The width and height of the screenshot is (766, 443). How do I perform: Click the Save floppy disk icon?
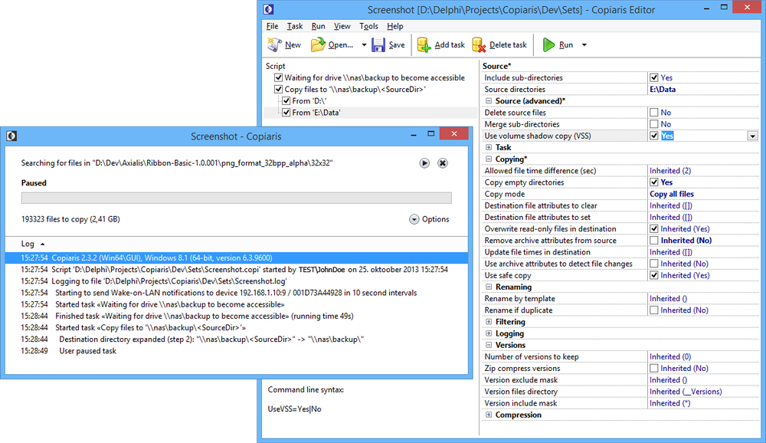(x=378, y=45)
